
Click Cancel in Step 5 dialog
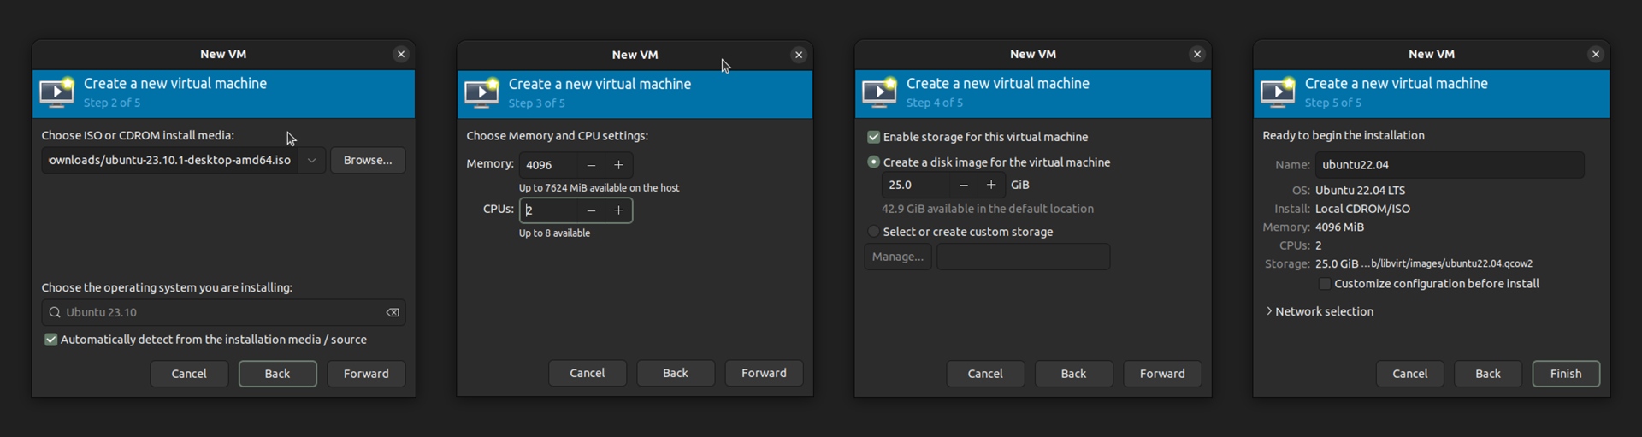(1409, 374)
